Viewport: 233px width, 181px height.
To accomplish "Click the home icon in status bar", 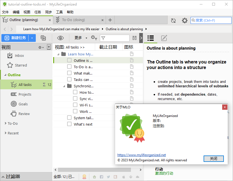I will click(94, 177).
